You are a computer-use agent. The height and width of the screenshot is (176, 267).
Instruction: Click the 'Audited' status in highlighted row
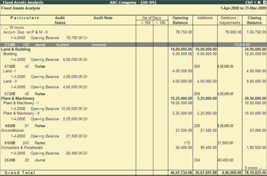[x=62, y=44]
